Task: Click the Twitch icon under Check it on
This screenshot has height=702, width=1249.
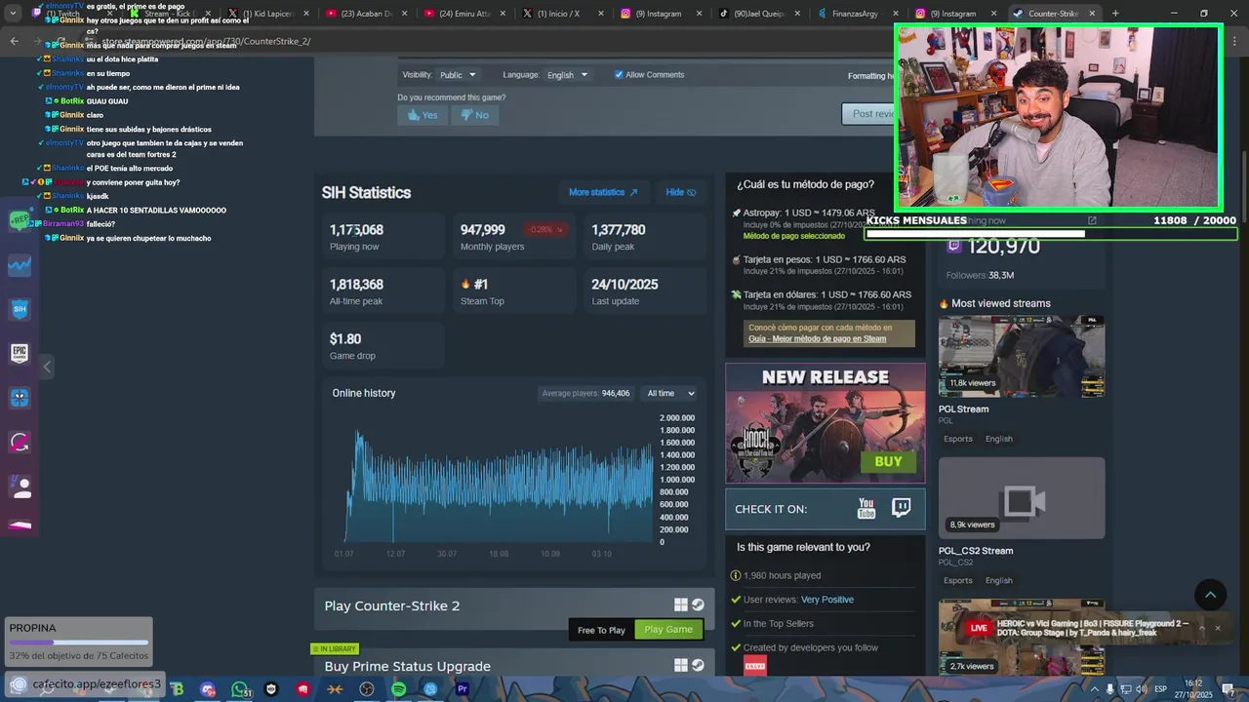Action: click(902, 508)
